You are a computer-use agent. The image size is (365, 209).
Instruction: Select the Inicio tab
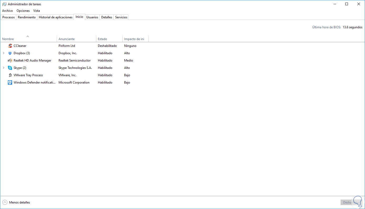click(79, 17)
